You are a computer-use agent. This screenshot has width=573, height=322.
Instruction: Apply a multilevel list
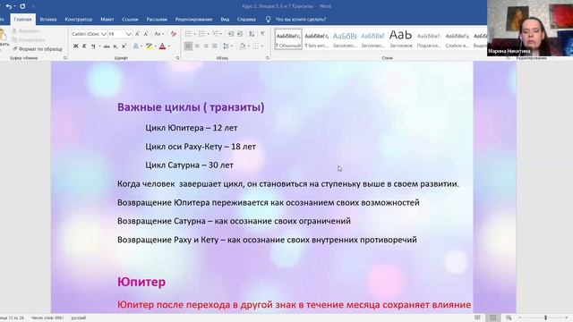tap(216, 34)
